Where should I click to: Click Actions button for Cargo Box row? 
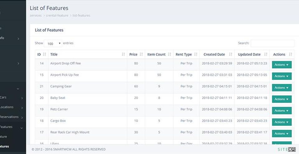coord(282,122)
